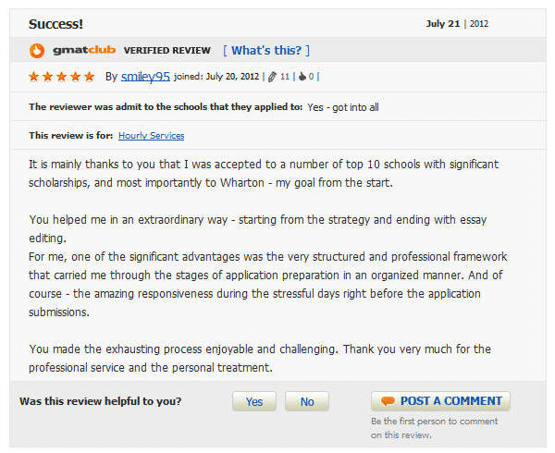Image resolution: width=555 pixels, height=453 pixels.
Task: Click the Success! review title
Action: tap(55, 24)
